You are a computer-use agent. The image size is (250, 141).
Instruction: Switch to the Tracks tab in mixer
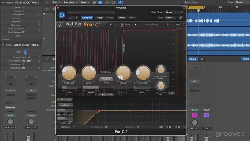193,59
